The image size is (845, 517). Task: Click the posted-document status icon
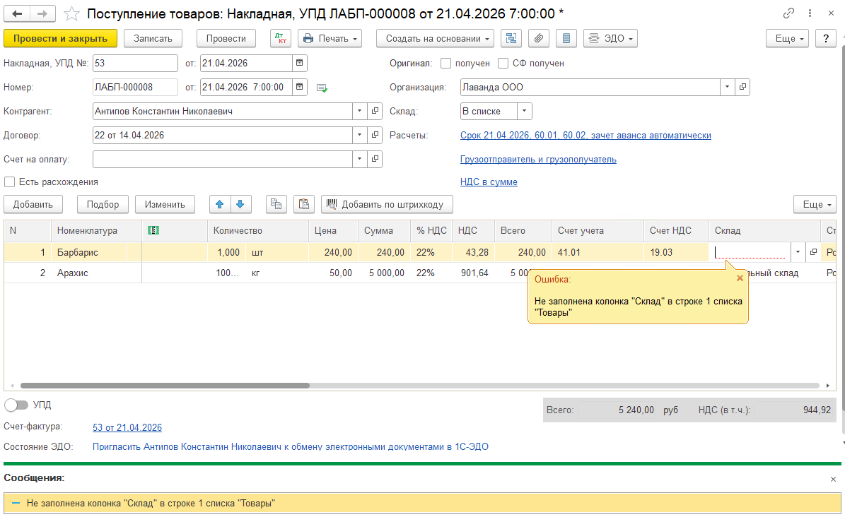coord(322,88)
